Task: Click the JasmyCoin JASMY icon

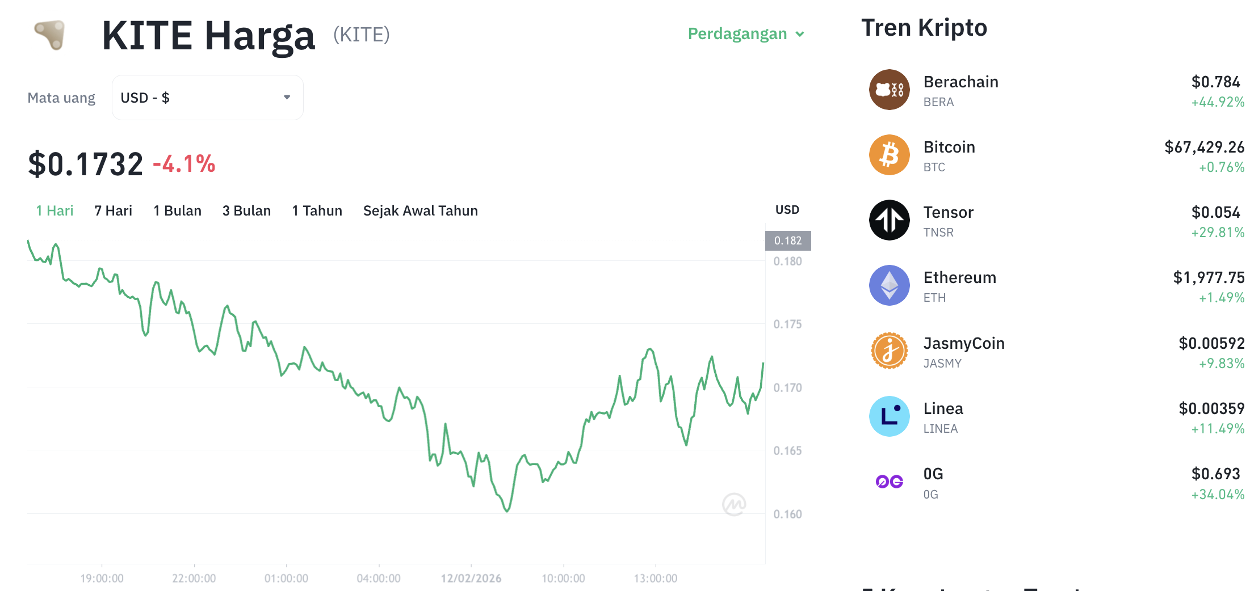Action: [x=889, y=351]
